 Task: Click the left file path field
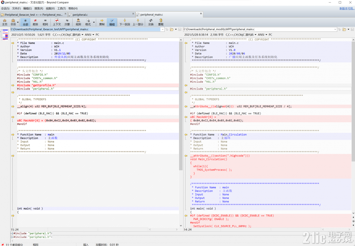(85, 29)
